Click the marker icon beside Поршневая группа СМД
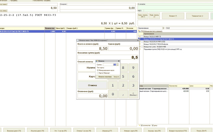This screenshot has height=132, width=213. coord(140,49)
